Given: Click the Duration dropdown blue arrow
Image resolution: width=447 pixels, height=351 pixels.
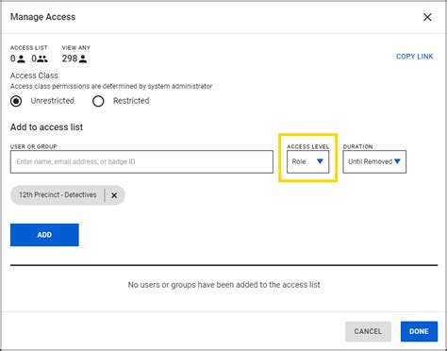Looking at the screenshot, I should [397, 161].
